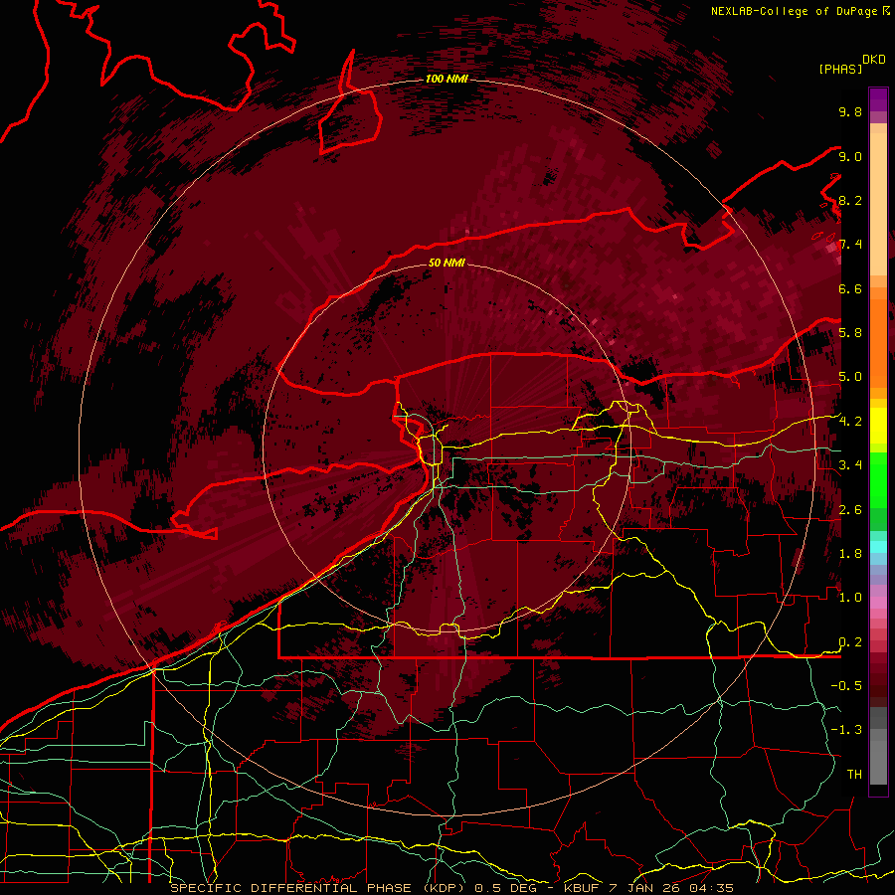Screen dimensions: 895x895
Task: Click the 3.4 legend value
Action: point(850,465)
